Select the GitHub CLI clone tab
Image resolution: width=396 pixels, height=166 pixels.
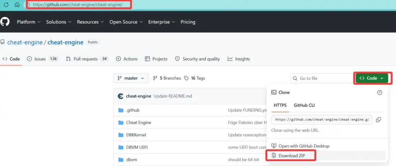(x=304, y=105)
